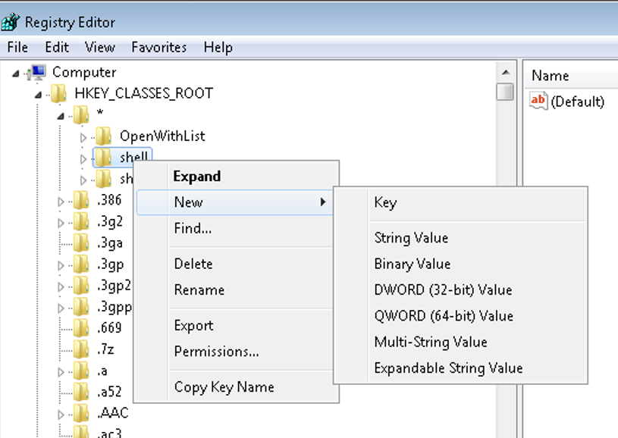Create a new QWORD (64-bit) Value
618x438 pixels.
460,316
